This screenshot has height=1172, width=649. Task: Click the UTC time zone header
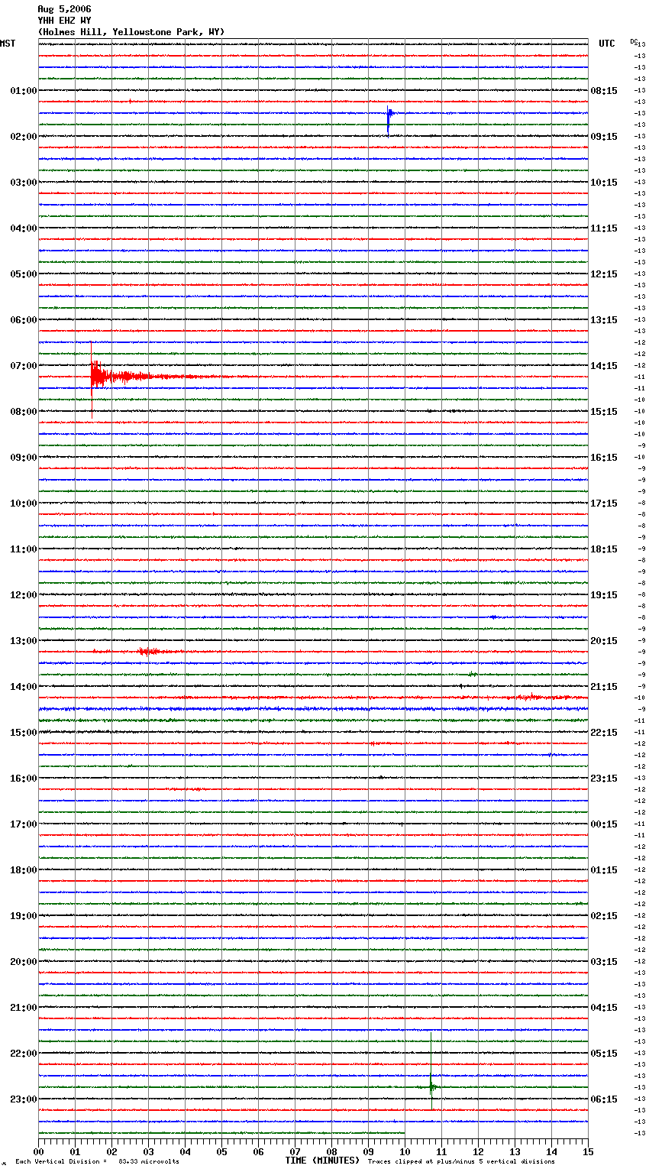607,44
